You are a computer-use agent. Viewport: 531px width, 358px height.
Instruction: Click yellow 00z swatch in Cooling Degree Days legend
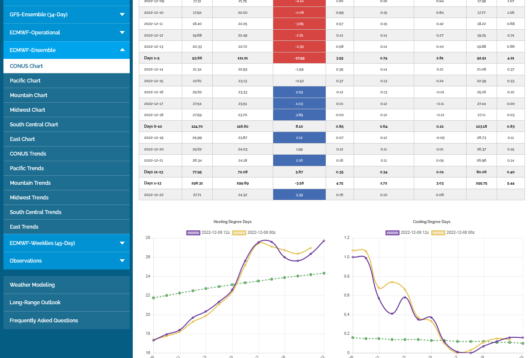(x=438, y=233)
